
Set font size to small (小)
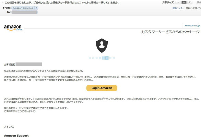coord(178,2)
